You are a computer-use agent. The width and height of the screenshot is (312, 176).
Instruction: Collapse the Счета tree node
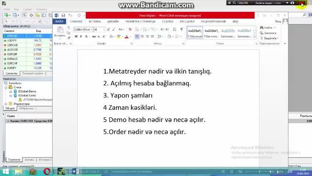pyautogui.click(x=6, y=87)
